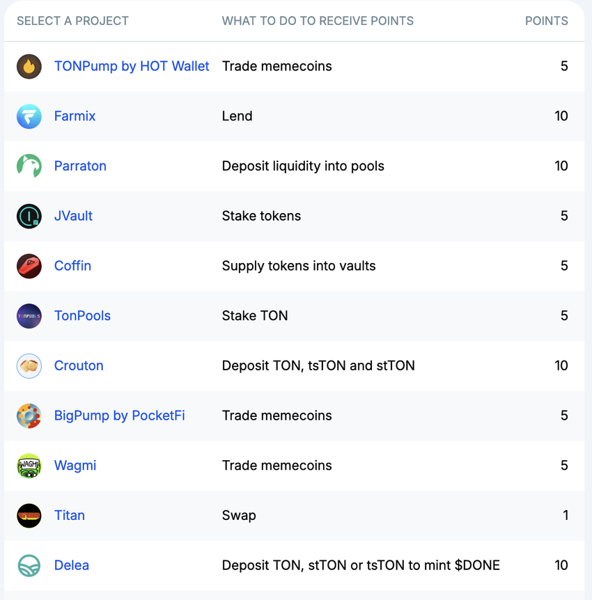Click the red Coffin logo icon

(x=29, y=266)
